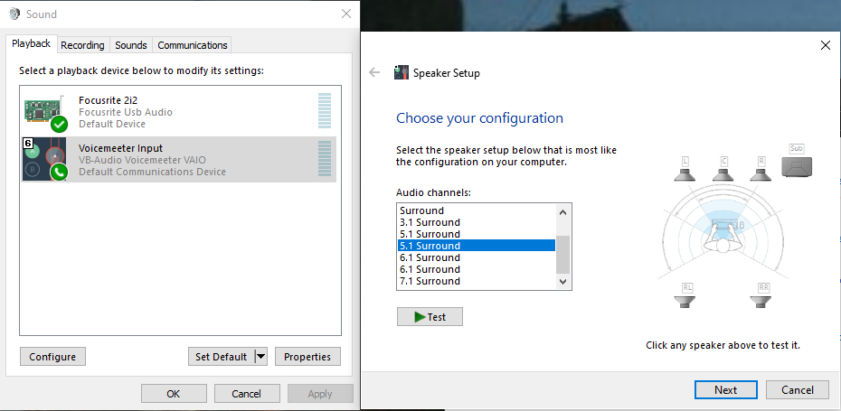
Task: Click OK in the Sound window
Action: pos(174,394)
